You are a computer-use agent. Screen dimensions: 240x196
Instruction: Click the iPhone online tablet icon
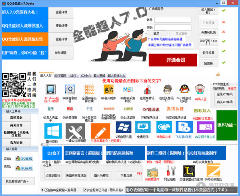click(x=51, y=89)
